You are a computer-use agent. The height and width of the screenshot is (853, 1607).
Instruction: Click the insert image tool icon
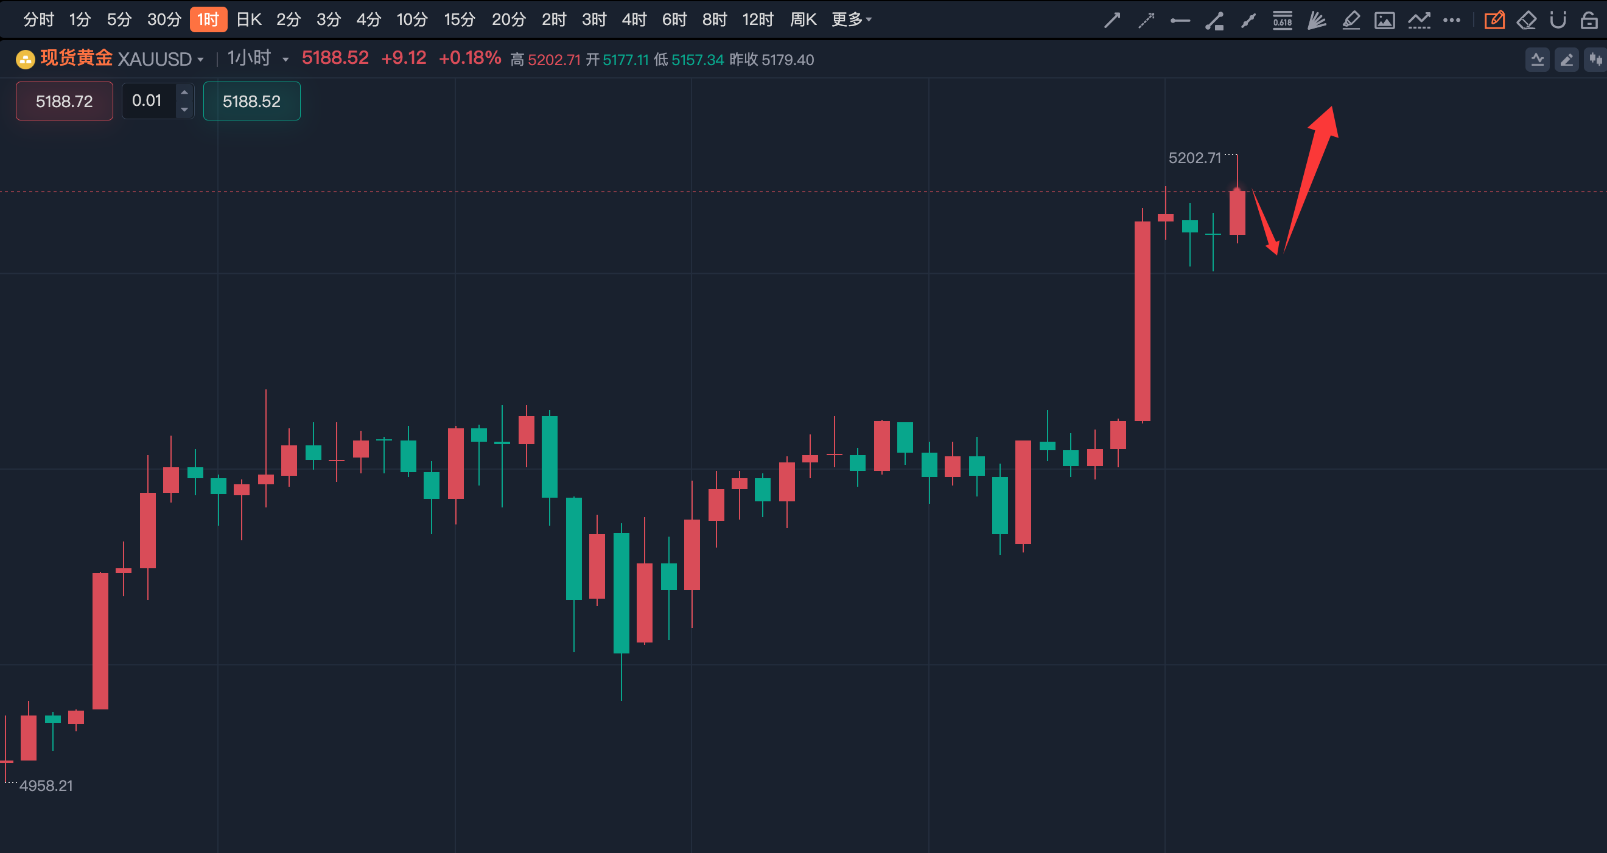point(1384,21)
